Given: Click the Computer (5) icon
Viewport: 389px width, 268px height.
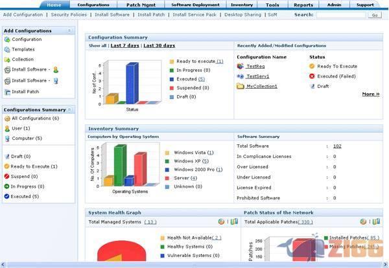Looking at the screenshot, I should [7, 139].
